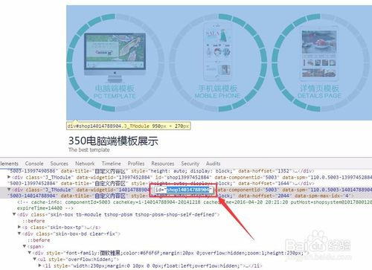Click the PC Template monitor icon

tap(115, 57)
